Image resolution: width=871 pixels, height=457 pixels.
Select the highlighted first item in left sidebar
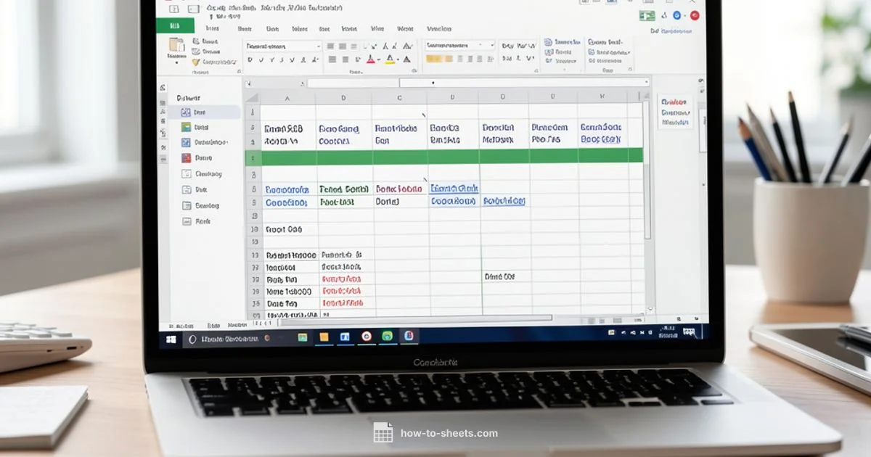point(205,112)
